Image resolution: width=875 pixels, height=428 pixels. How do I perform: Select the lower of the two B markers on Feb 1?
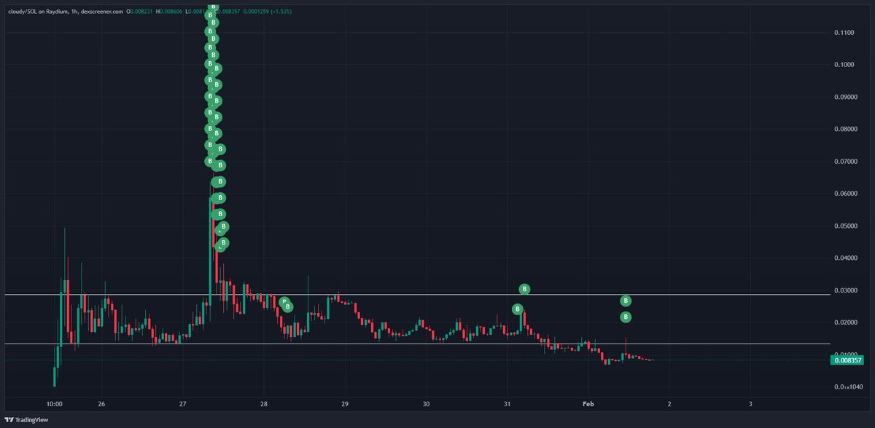[626, 317]
